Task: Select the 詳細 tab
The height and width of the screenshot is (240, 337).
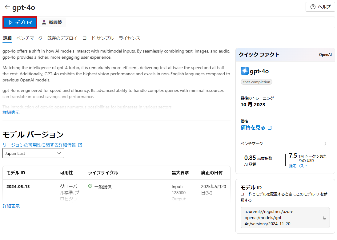Action: point(7,38)
